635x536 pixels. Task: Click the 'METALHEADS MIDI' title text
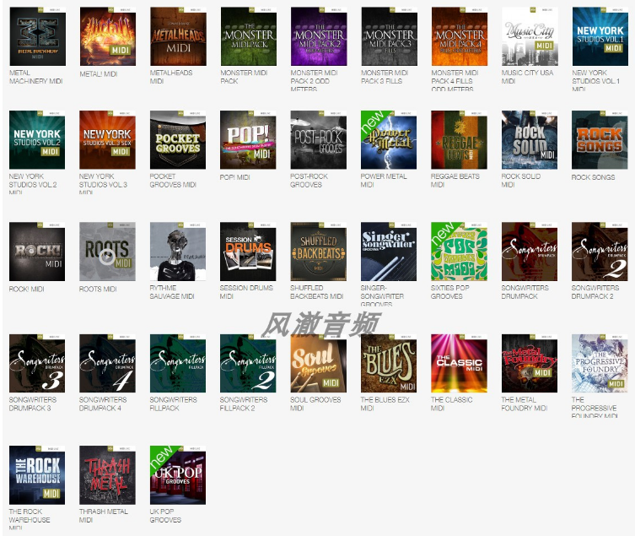coord(171,77)
